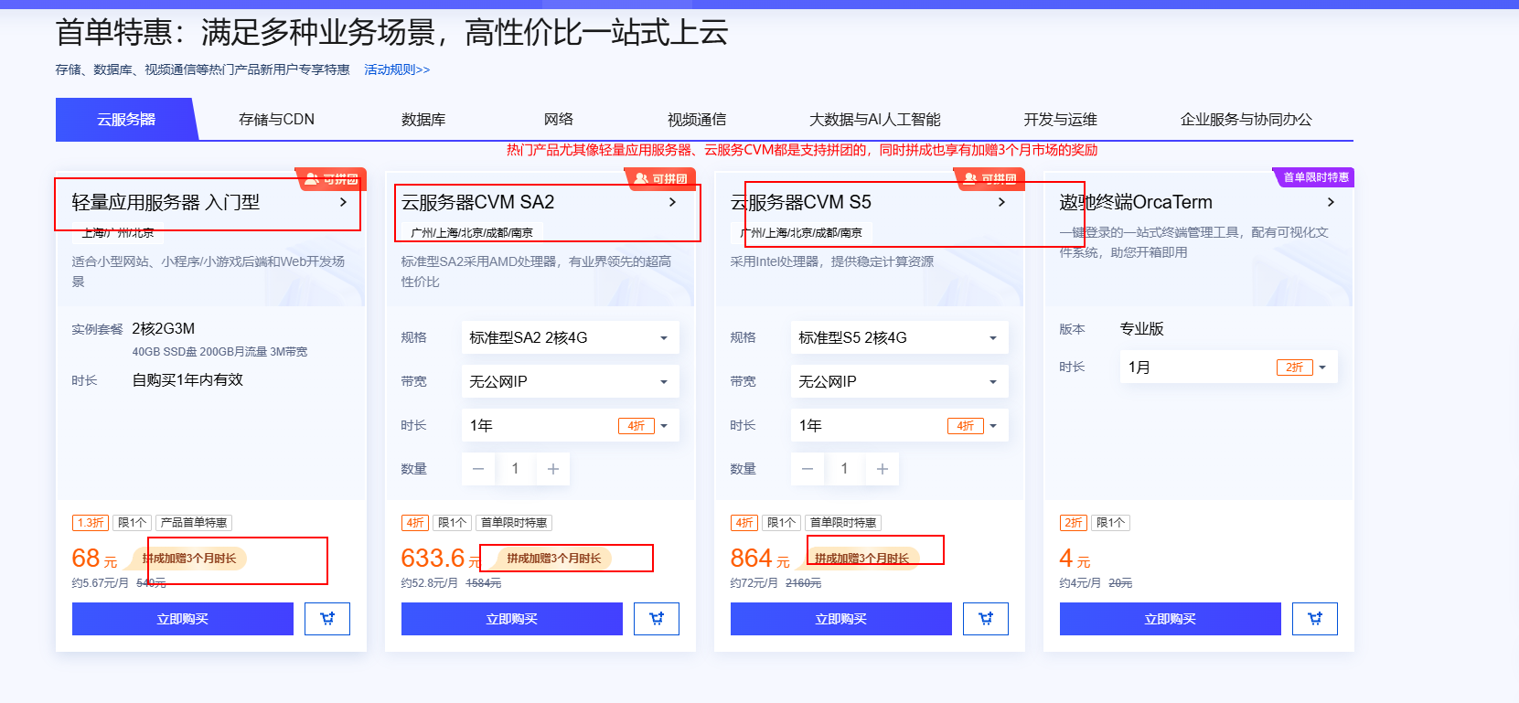Click 可拼团 badge on CVM S5 card
The width and height of the screenshot is (1519, 703).
989,178
